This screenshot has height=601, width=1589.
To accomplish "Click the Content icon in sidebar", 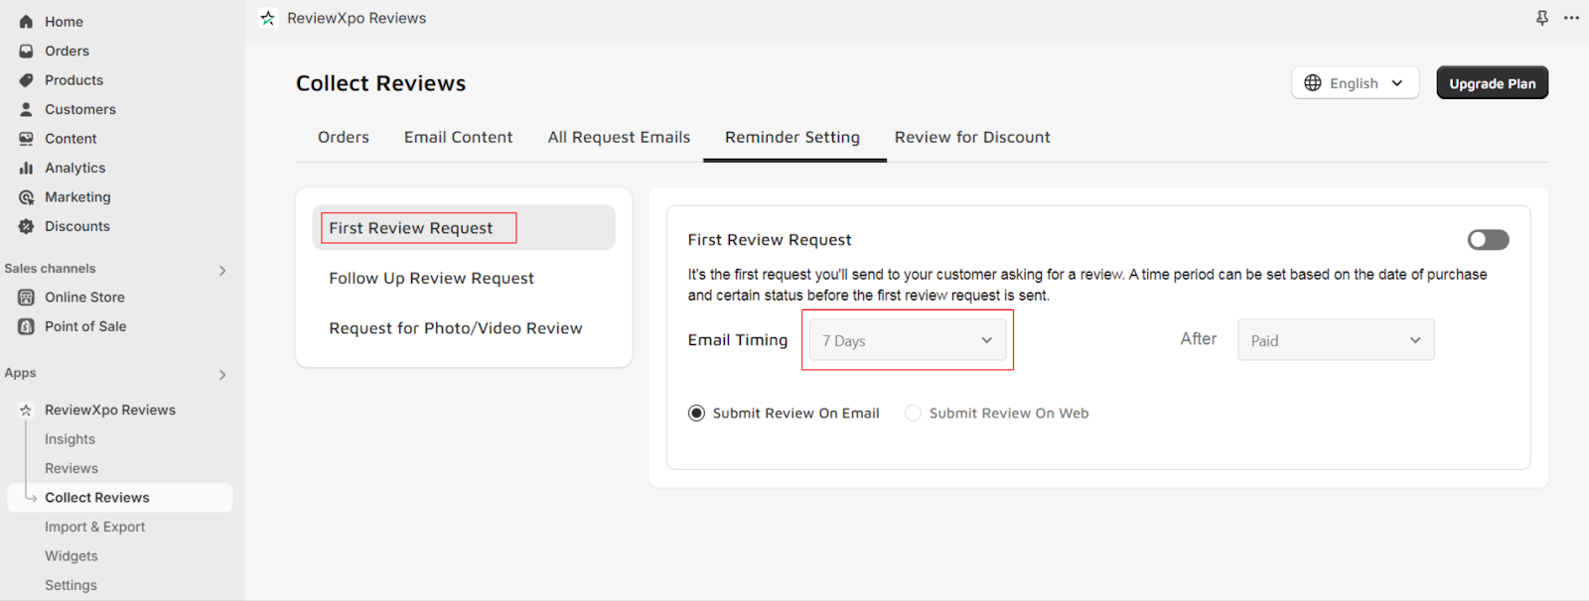I will pos(26,139).
